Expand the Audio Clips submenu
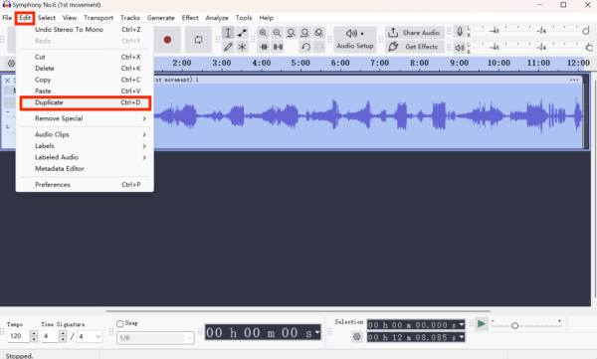597x359 pixels. pos(85,134)
